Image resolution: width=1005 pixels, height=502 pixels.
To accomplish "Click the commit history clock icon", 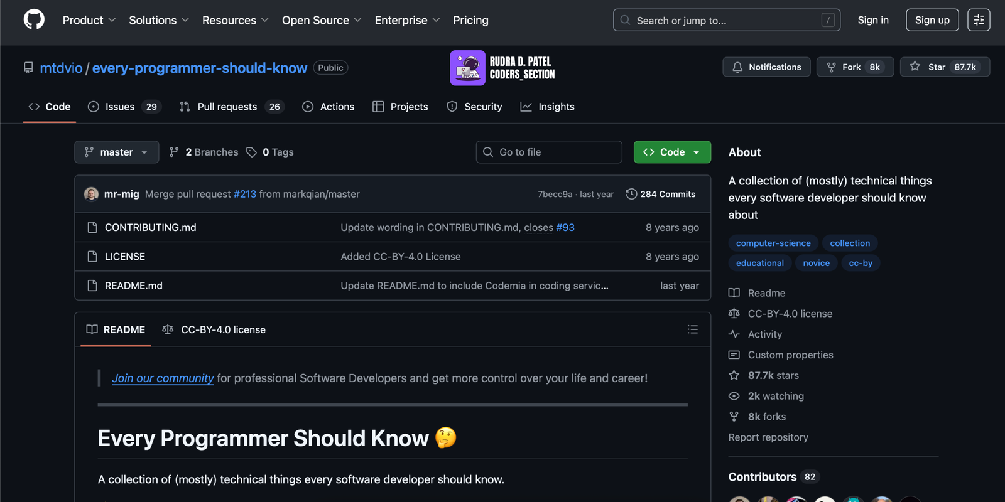I will click(631, 194).
